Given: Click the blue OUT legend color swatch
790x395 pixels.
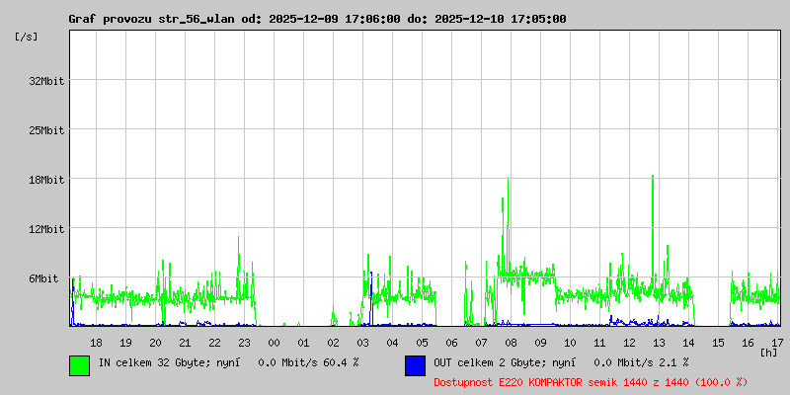Looking at the screenshot, I should tap(415, 365).
